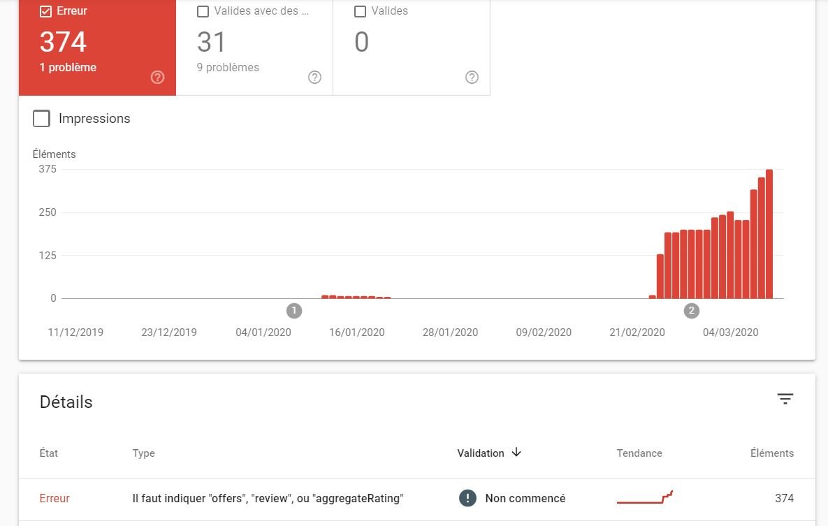The image size is (828, 526).
Task: Check the 'Valides avec des ...' checkbox
Action: pyautogui.click(x=203, y=12)
